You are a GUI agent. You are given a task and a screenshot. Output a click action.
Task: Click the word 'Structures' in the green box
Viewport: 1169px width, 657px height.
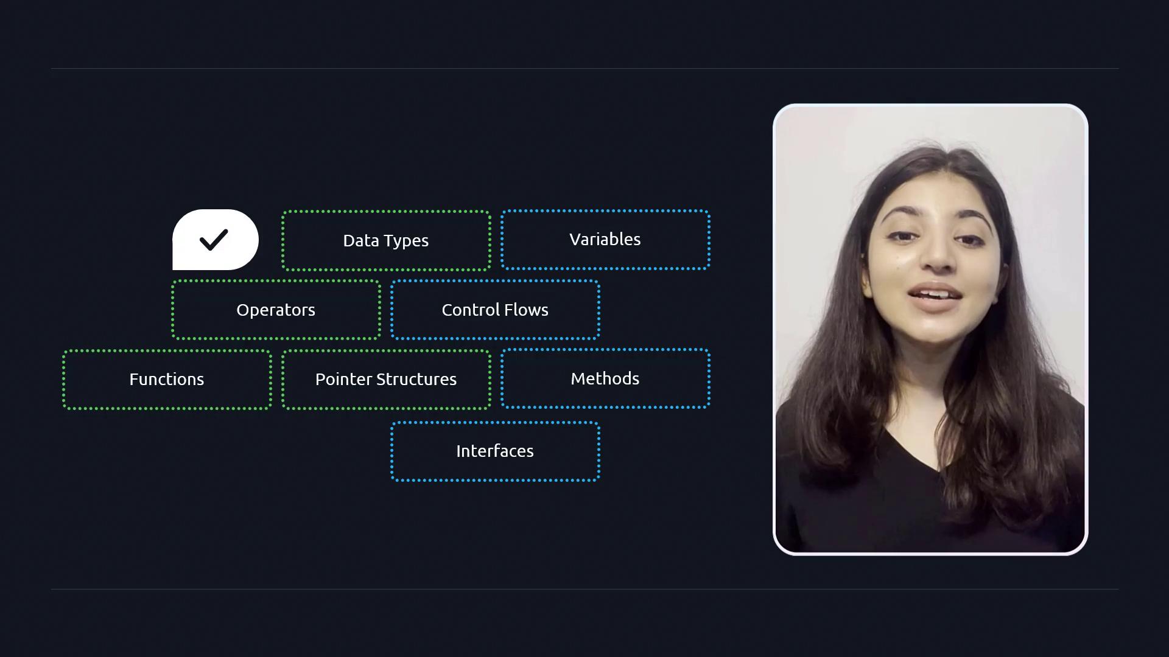(x=416, y=379)
